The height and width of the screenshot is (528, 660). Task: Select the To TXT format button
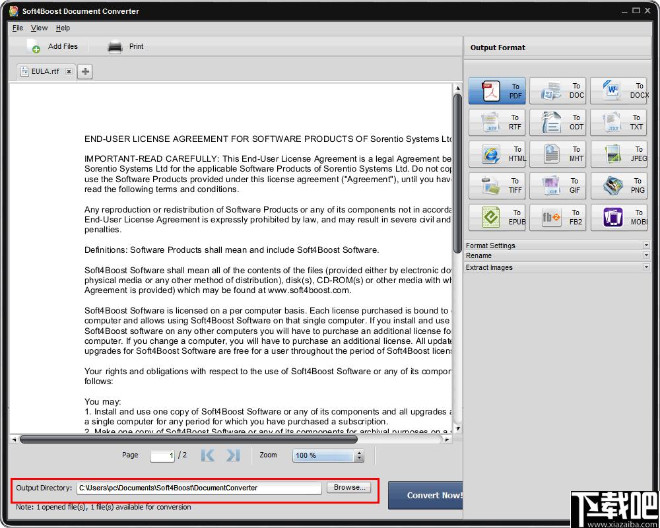pyautogui.click(x=619, y=122)
